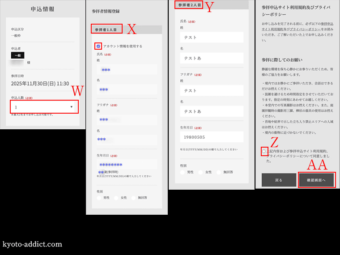Open the 申込人数 dropdown showing 1
This screenshot has height=255, width=340.
[44, 107]
